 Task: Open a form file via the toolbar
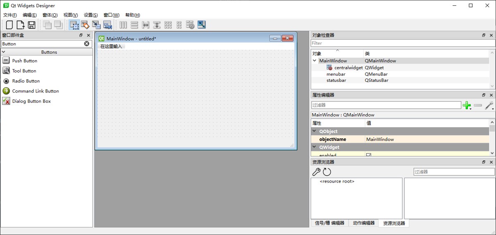tap(20, 25)
